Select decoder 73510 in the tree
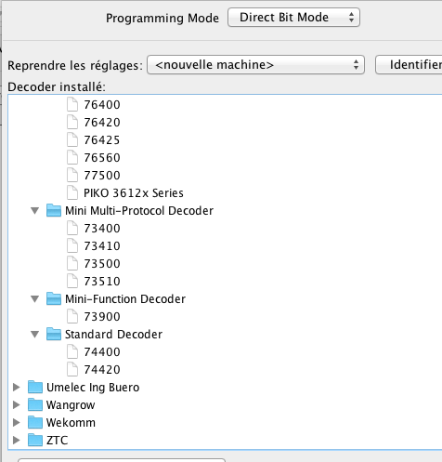 click(x=102, y=282)
